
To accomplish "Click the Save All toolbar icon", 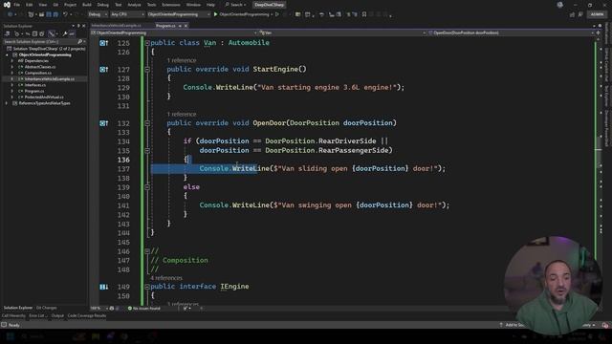I will pos(55,14).
